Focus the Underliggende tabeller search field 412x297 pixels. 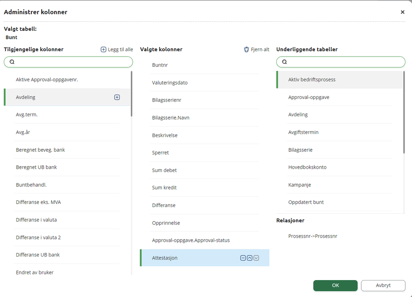click(x=341, y=62)
